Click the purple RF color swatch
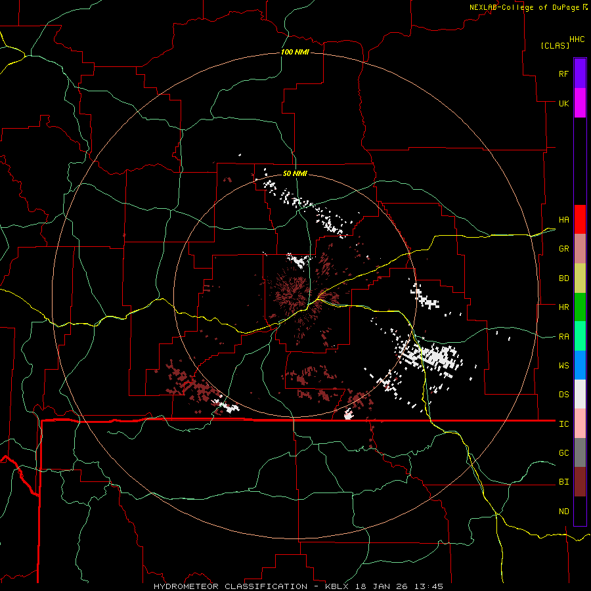Image resolution: width=591 pixels, height=591 pixels. coord(580,74)
